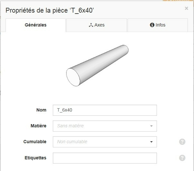Viewport: 194px width, 171px height.
Task: Open the Matière 'Sans matière' combo box
Action: [100, 126]
